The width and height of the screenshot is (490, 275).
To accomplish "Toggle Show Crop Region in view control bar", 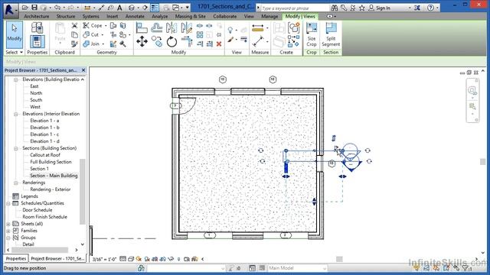I will [162, 259].
